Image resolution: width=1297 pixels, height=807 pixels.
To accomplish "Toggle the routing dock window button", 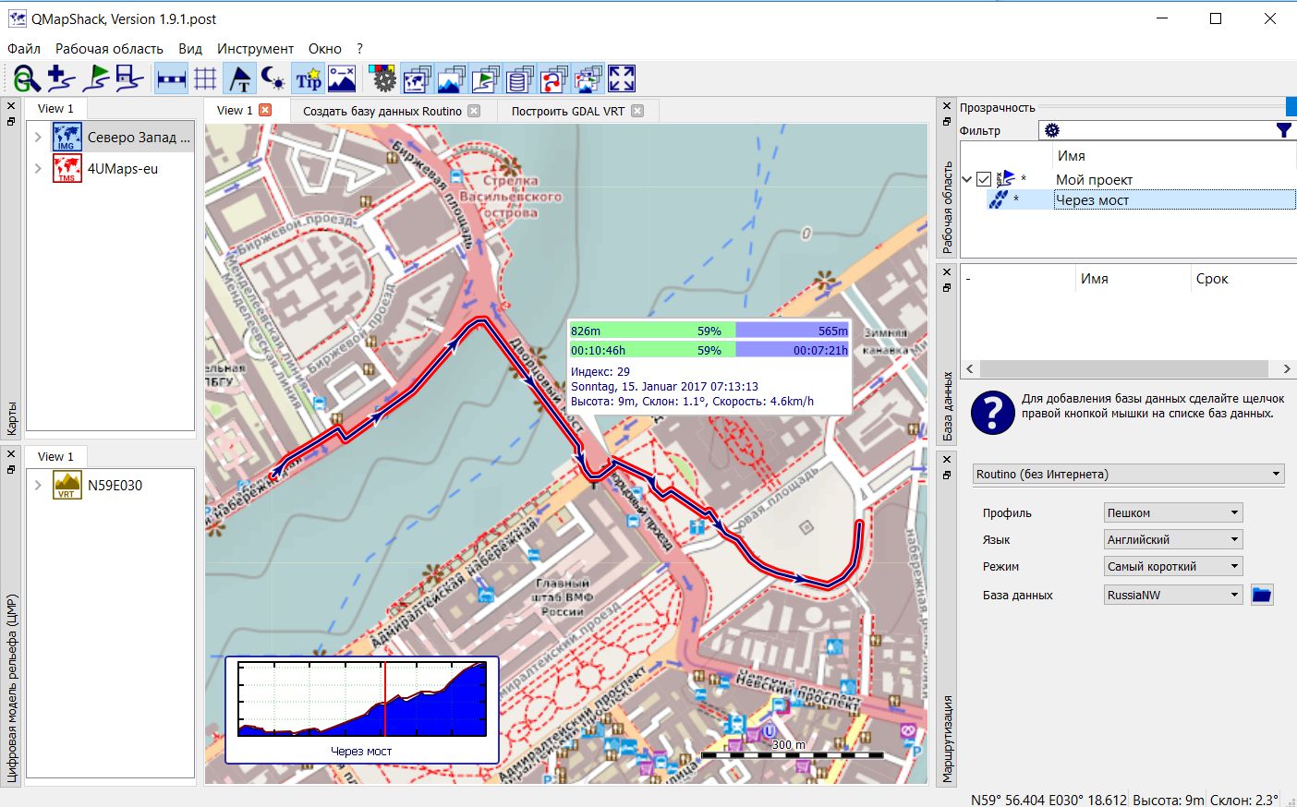I will 553,79.
